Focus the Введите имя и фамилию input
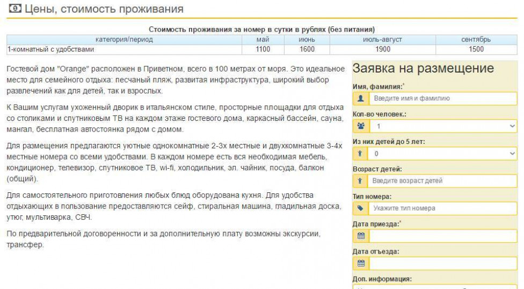Viewport: 524px width, 289px height. [x=442, y=99]
